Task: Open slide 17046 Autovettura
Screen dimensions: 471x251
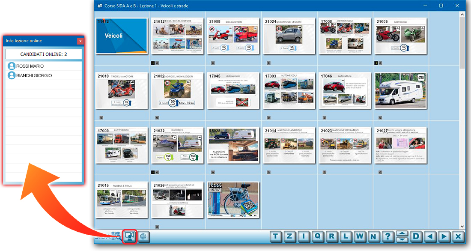Action: [x=345, y=91]
